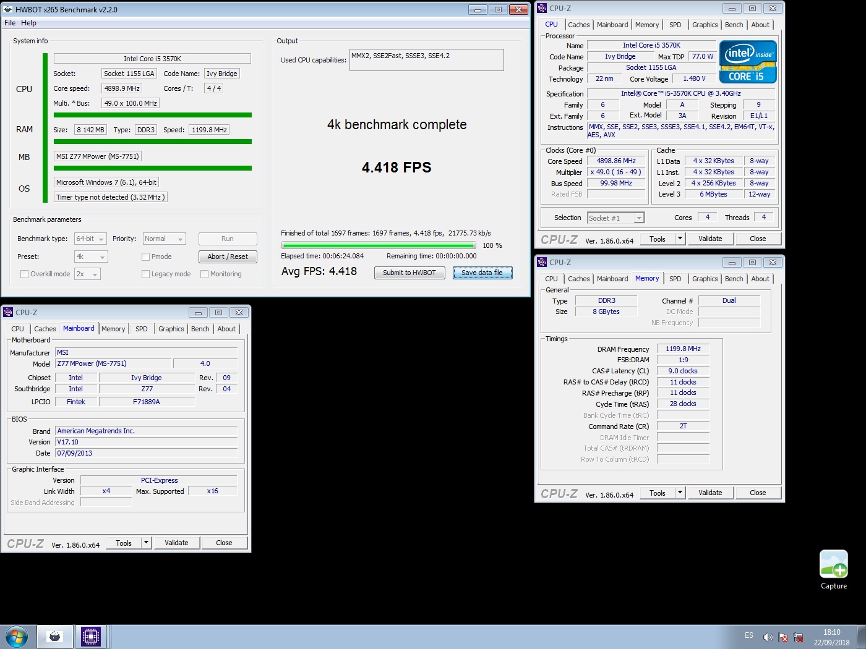Open the Priority Normal dropdown
The width and height of the screenshot is (866, 649).
click(164, 239)
